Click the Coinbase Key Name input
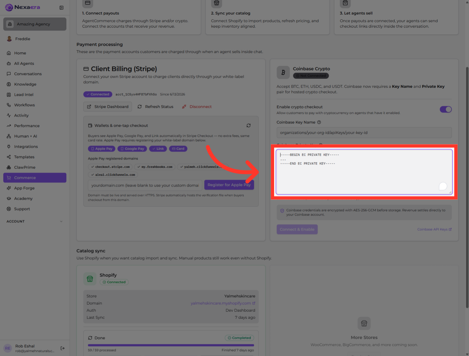469x356 pixels. coord(364,132)
